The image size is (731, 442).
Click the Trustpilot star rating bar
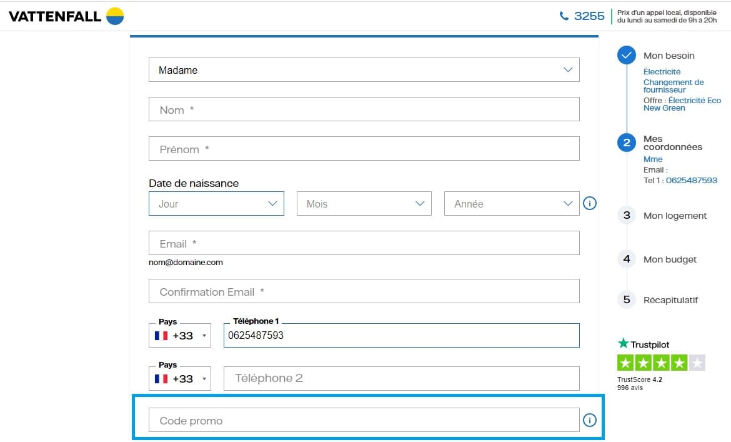(x=661, y=361)
